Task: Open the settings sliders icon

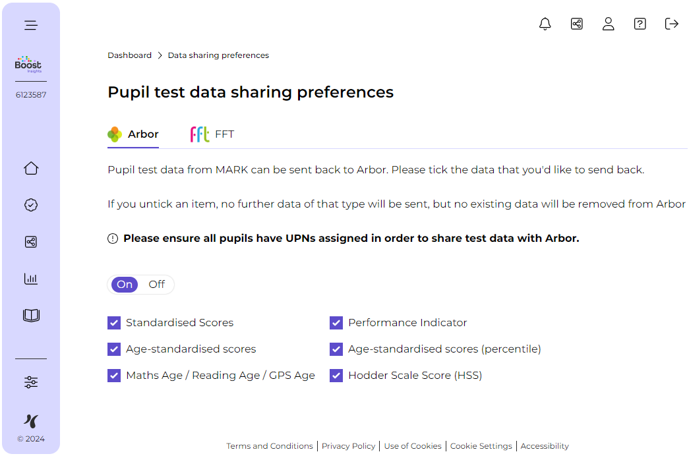Action: coord(31,382)
